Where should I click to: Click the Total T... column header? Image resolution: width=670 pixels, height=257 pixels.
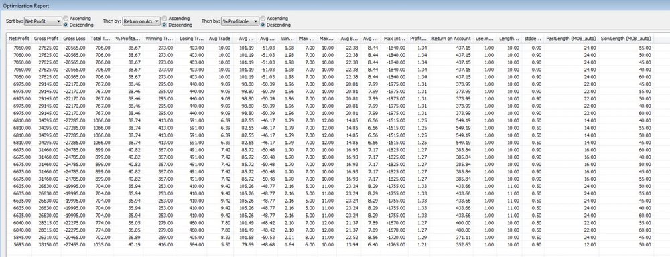pos(100,38)
